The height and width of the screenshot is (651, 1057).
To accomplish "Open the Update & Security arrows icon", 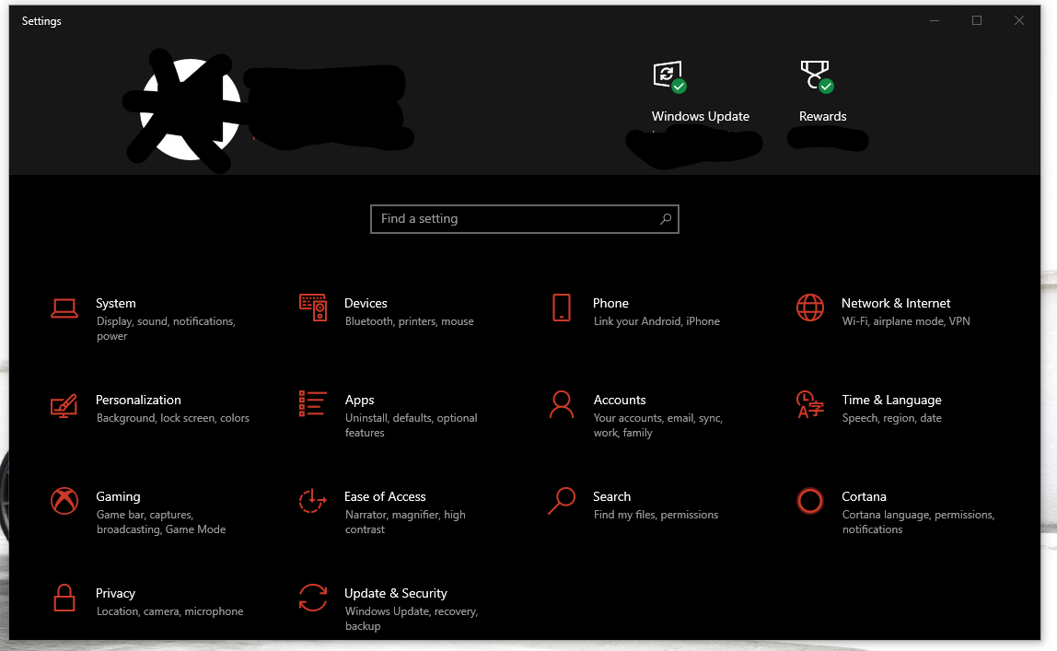I will tap(313, 598).
